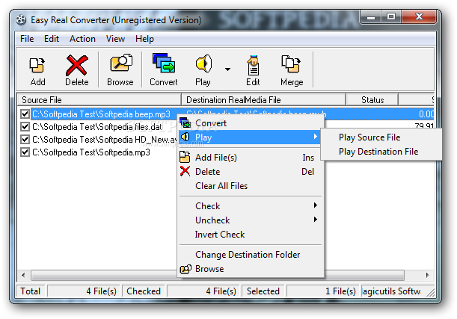Image resolution: width=457 pixels, height=319 pixels.
Task: Start conversion with the Convert toolbar icon
Action: pos(164,63)
